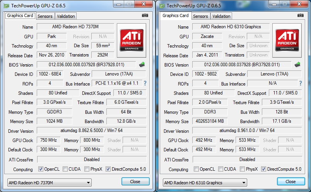The height and width of the screenshot is (192, 311).
Task: Click the Bus Interface question mark in the 6310 window
Action: [301, 83]
